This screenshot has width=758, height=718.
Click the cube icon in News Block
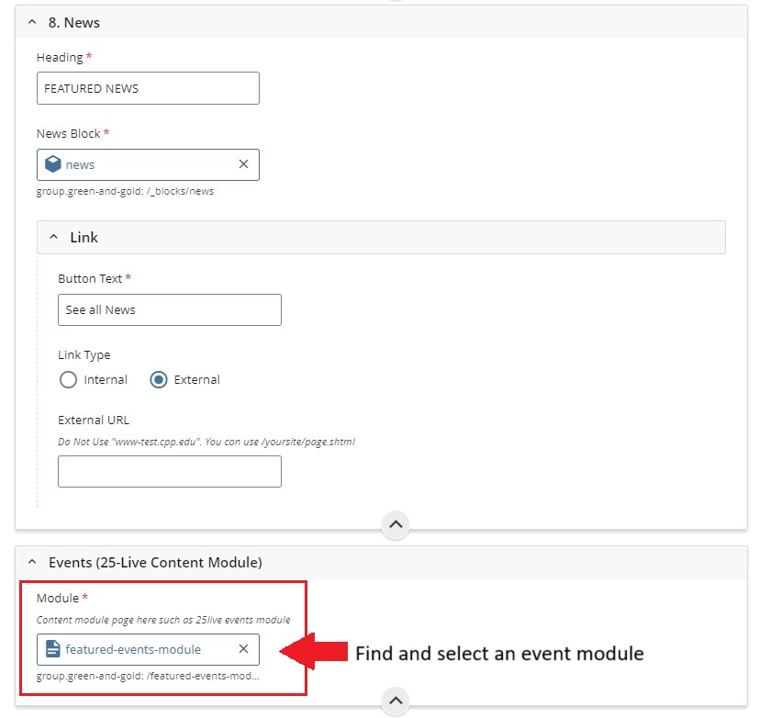pyautogui.click(x=53, y=164)
